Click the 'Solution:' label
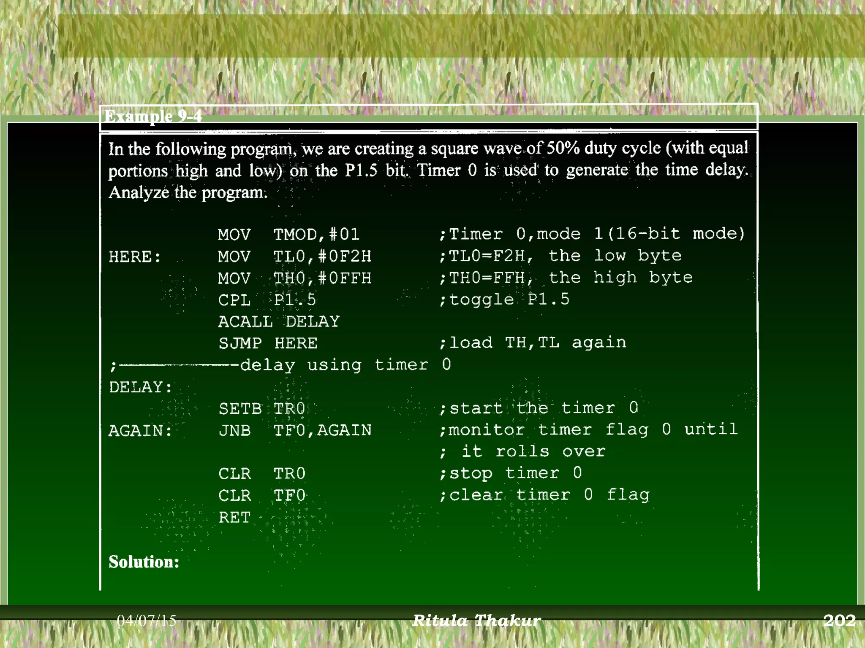This screenshot has width=865, height=648. pyautogui.click(x=144, y=562)
